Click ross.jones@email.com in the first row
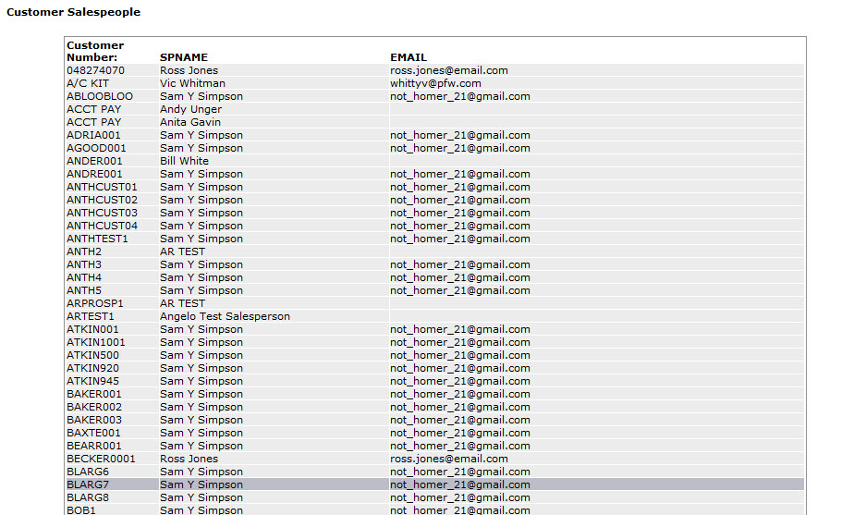The height and width of the screenshot is (515, 866). [x=448, y=70]
